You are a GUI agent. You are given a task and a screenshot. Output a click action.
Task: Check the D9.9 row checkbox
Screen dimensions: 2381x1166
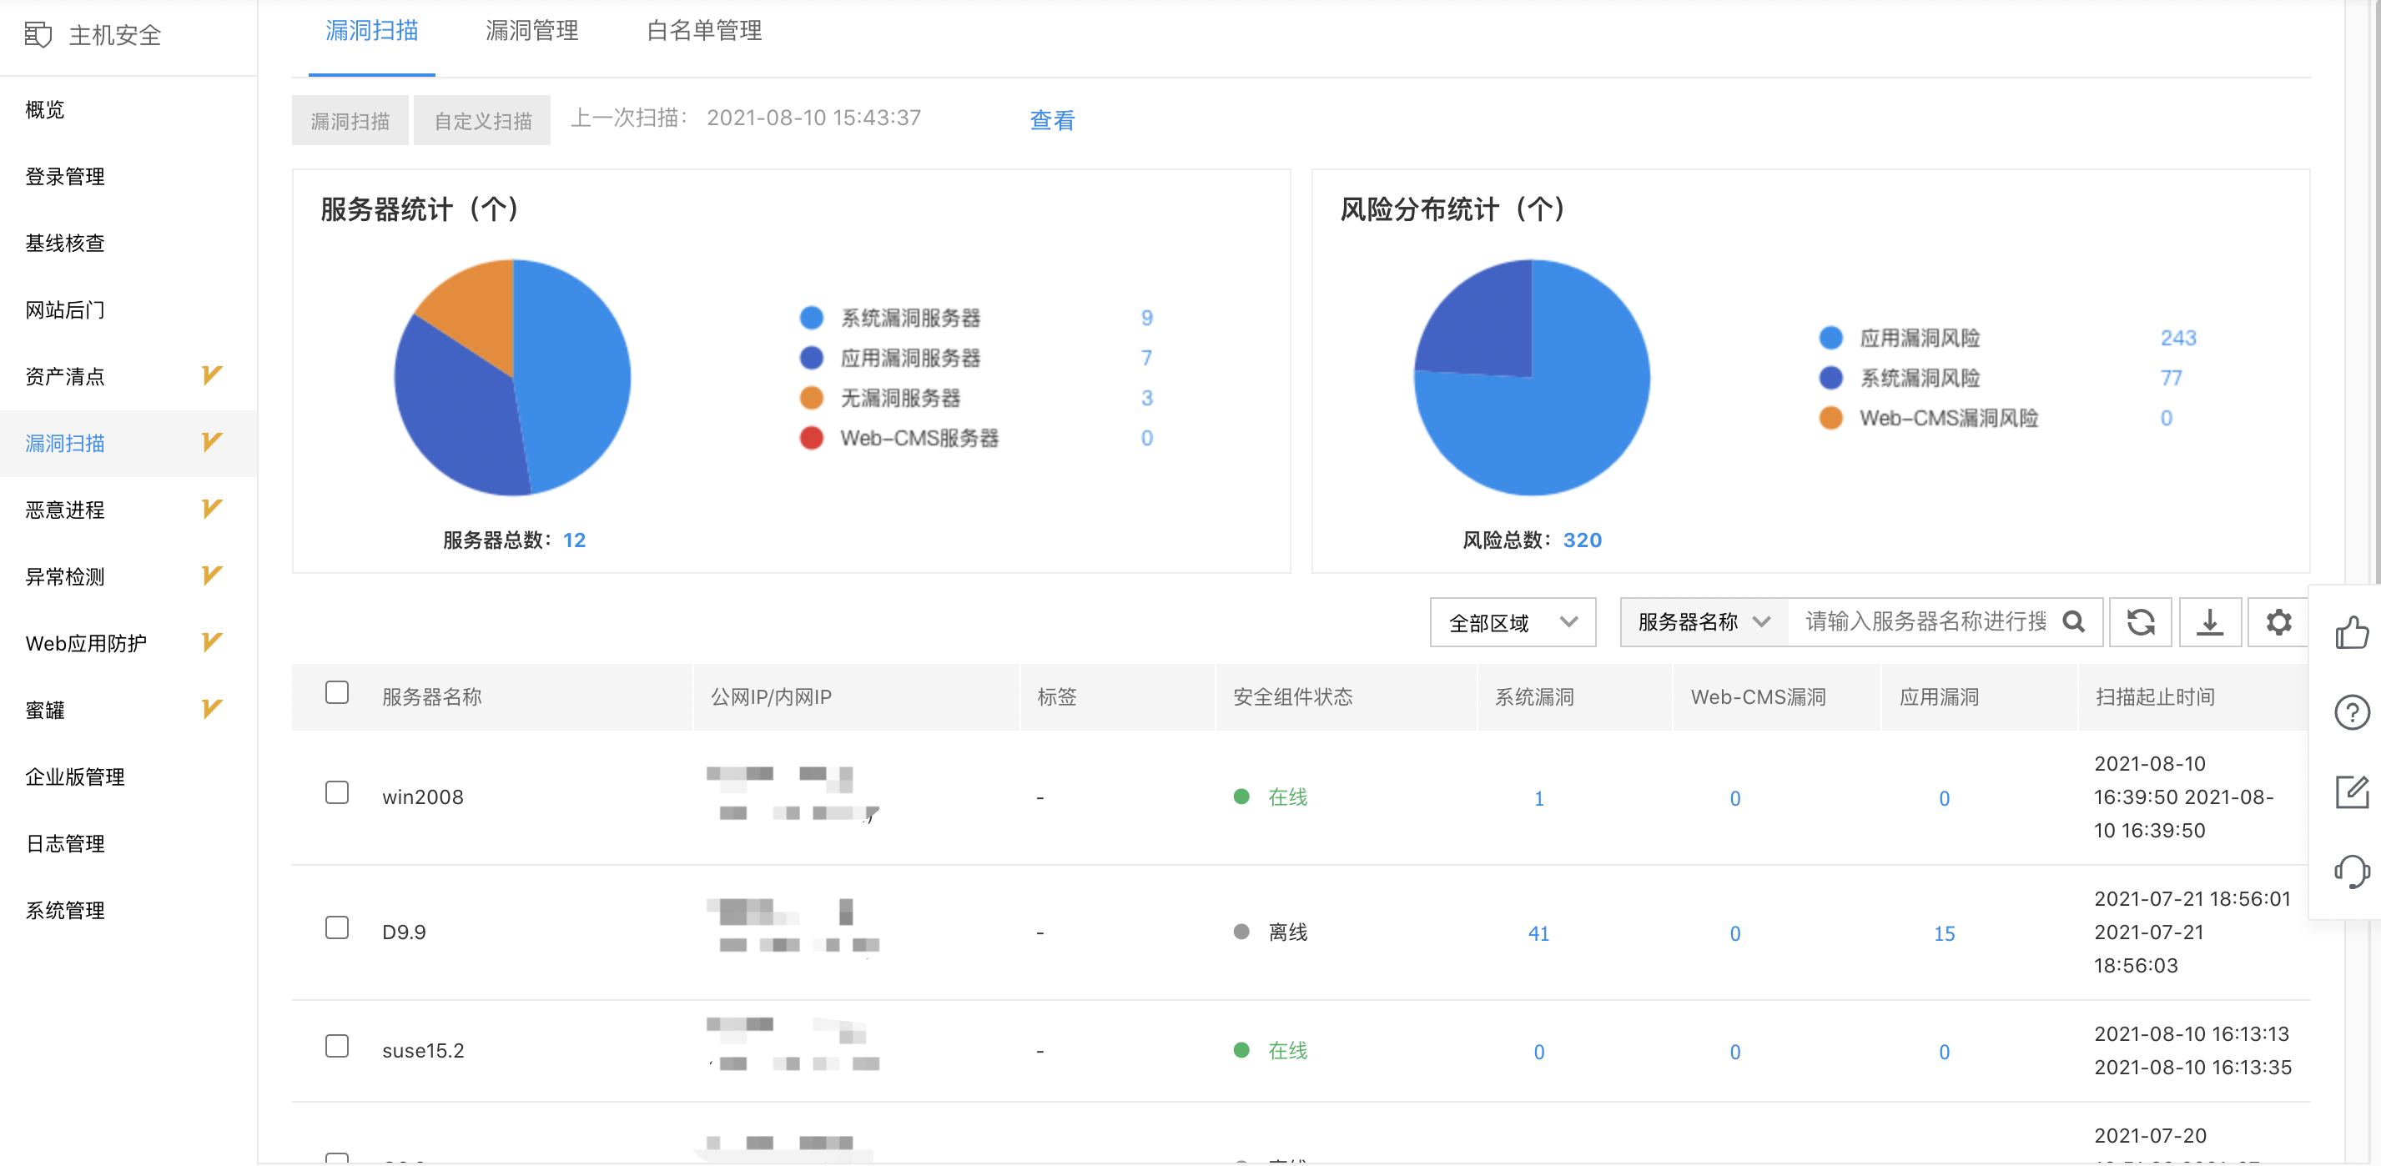click(336, 927)
